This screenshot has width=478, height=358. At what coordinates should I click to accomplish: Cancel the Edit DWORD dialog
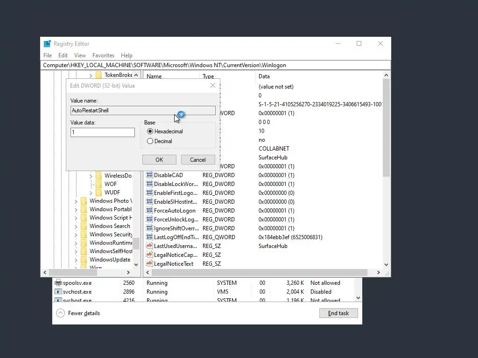(198, 160)
